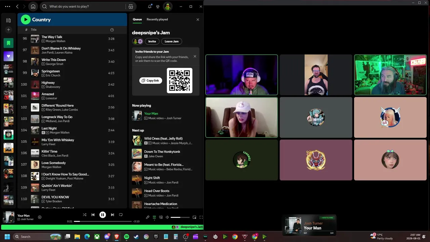Open the Browse icon in search bar

click(131, 6)
